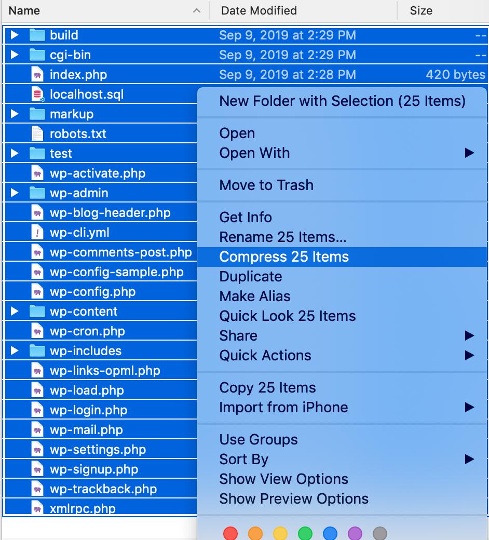Click the wp-links-opml.php file icon

(x=37, y=371)
